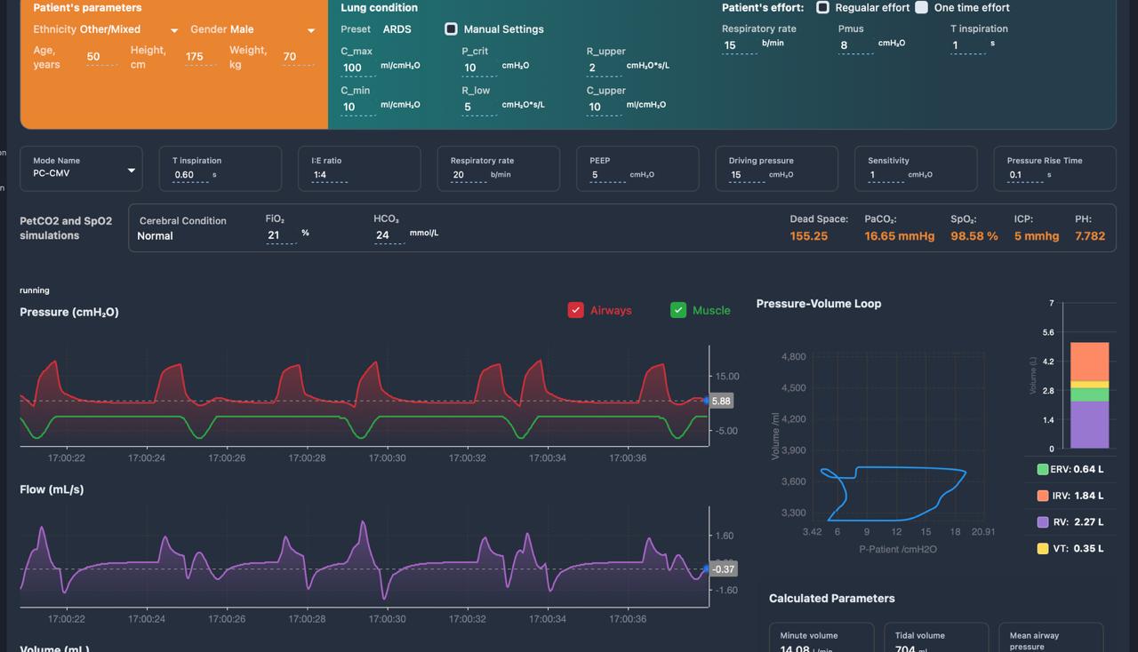Click the patient Age field
This screenshot has width=1138, height=652.
(x=99, y=57)
